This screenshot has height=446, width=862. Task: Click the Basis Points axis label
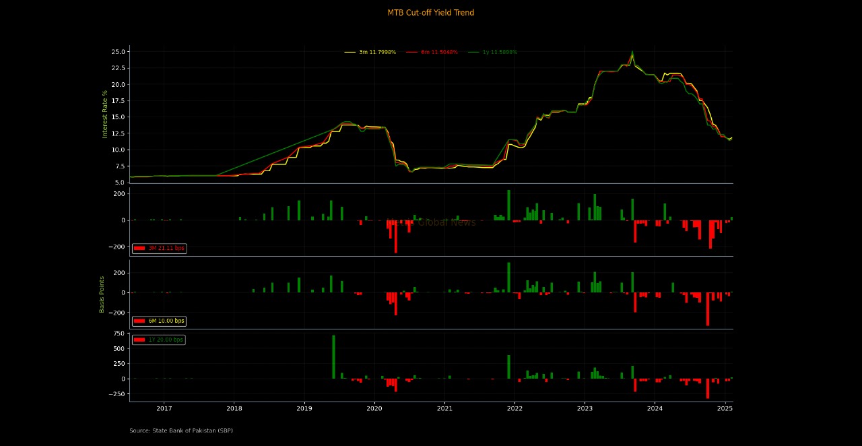pyautogui.click(x=102, y=294)
